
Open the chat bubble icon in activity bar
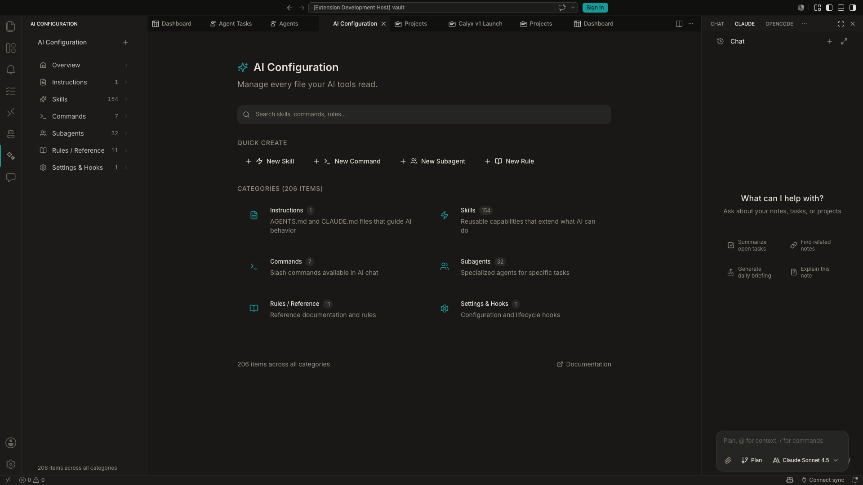click(x=11, y=177)
